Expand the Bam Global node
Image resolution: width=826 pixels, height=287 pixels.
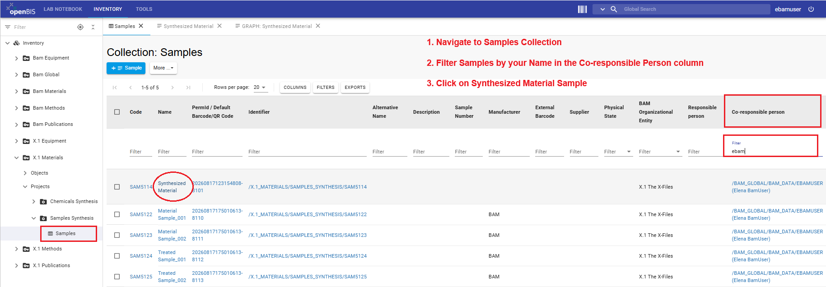[x=17, y=75]
